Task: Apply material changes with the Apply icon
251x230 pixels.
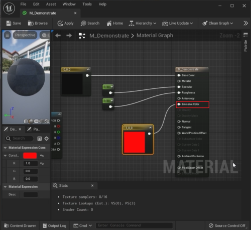Action: [60, 23]
